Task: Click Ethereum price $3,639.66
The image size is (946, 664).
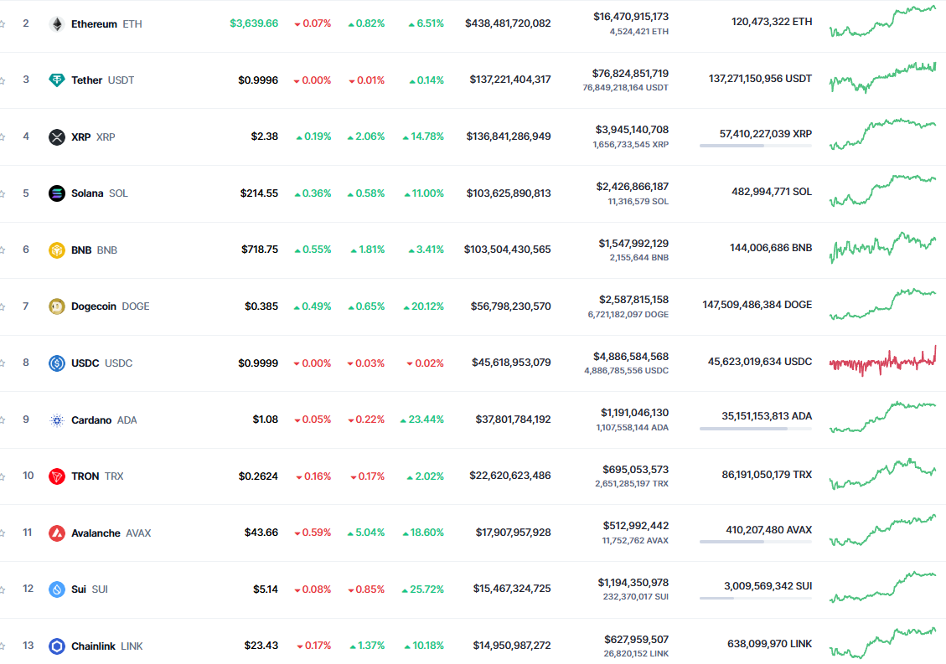Action: (x=254, y=23)
